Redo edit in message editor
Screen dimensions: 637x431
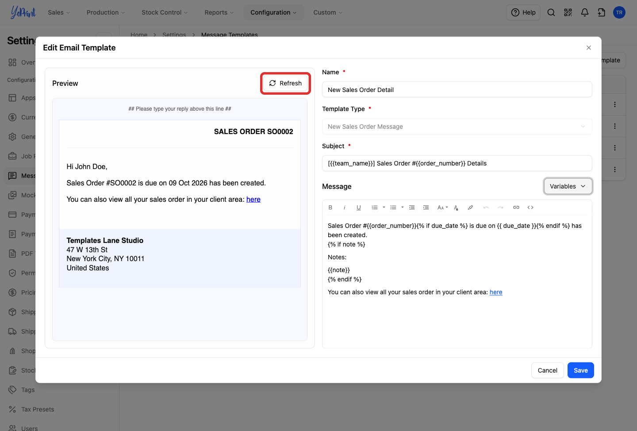point(500,208)
